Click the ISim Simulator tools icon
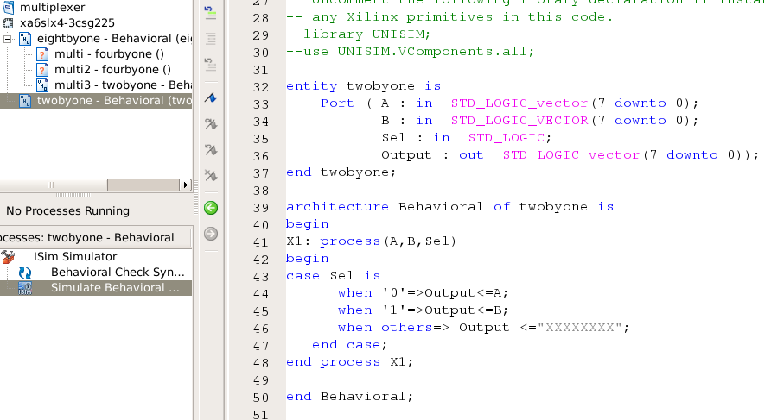 pos(8,257)
